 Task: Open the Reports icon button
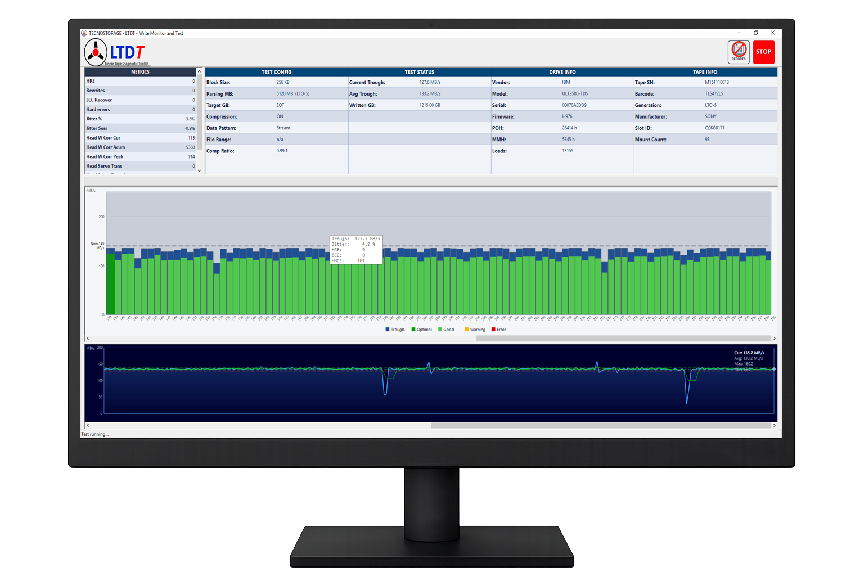(739, 52)
